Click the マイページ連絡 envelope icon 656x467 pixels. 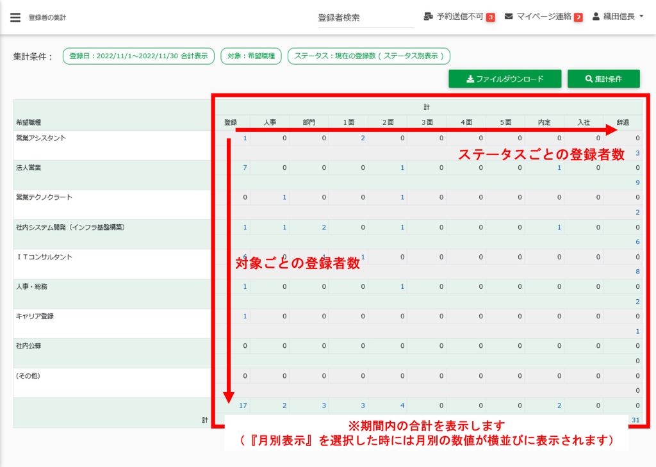pyautogui.click(x=509, y=17)
